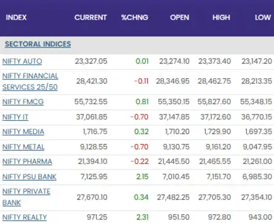This screenshot has width=274, height=223.
Task: Open the NIFTY PSU BANK link
Action: point(29,177)
